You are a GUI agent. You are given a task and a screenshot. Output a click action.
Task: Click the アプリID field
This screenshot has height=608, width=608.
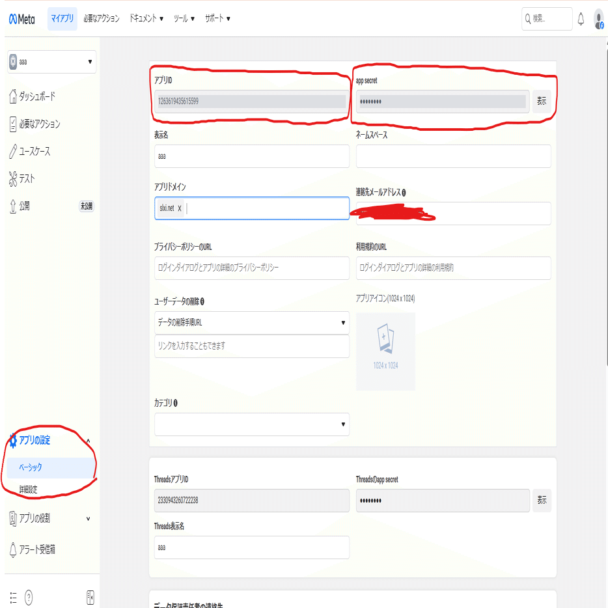point(252,102)
